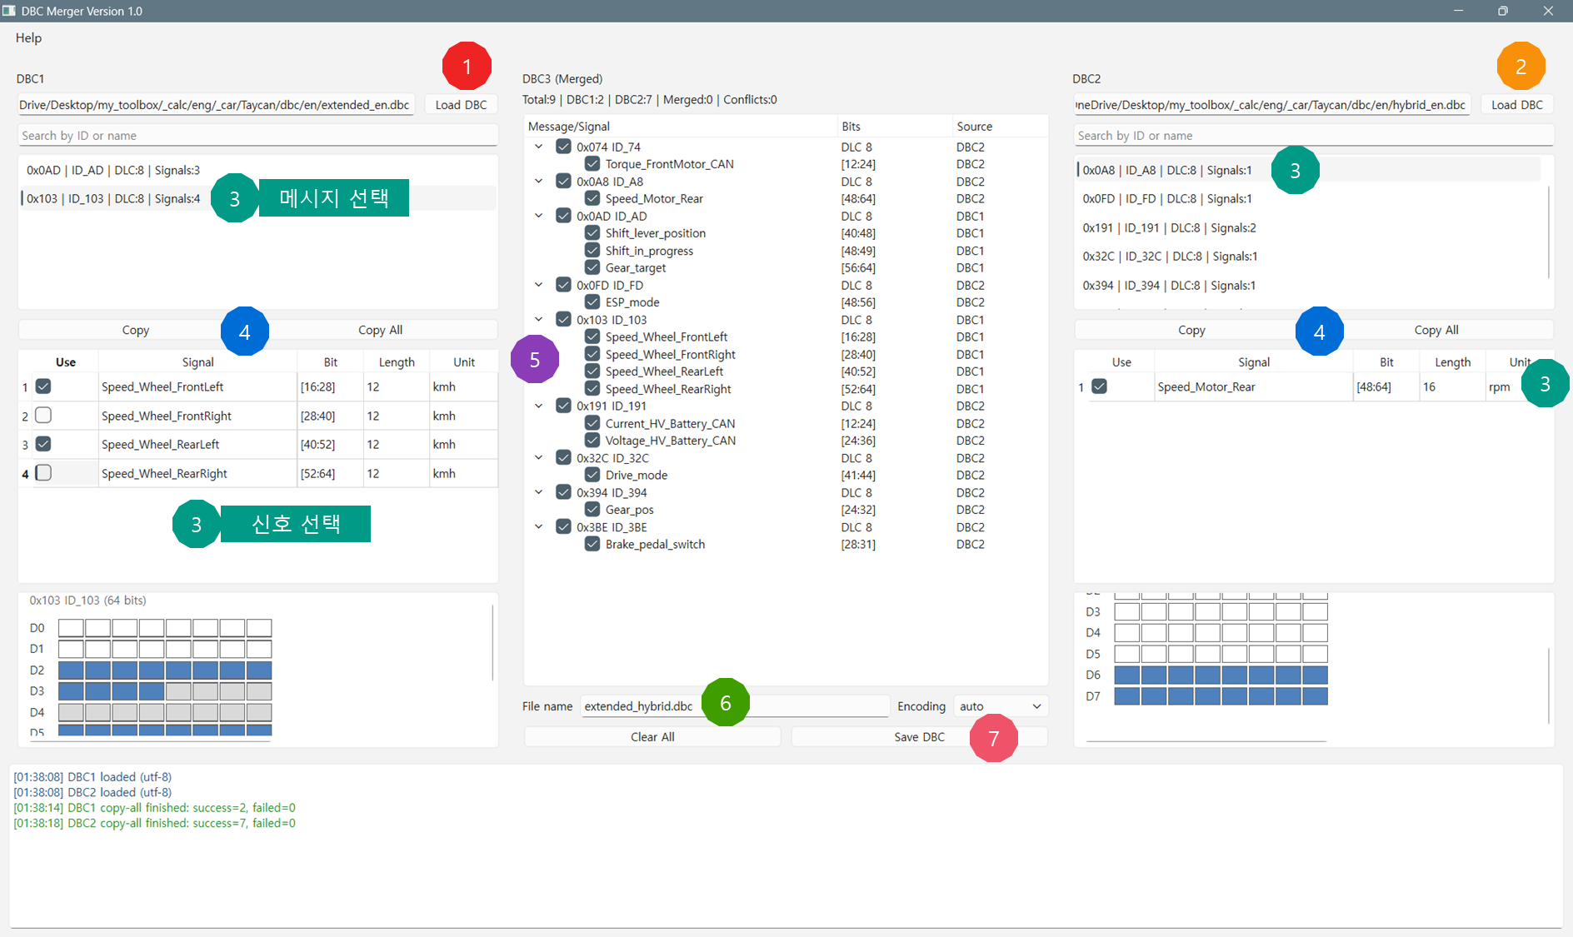1573x937 pixels.
Task: Collapse the 0x0FD ID_FD tree node
Action: pyautogui.click(x=539, y=285)
